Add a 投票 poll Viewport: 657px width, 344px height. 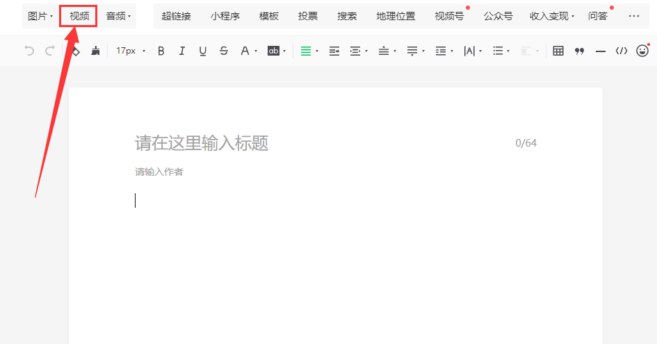click(x=308, y=17)
